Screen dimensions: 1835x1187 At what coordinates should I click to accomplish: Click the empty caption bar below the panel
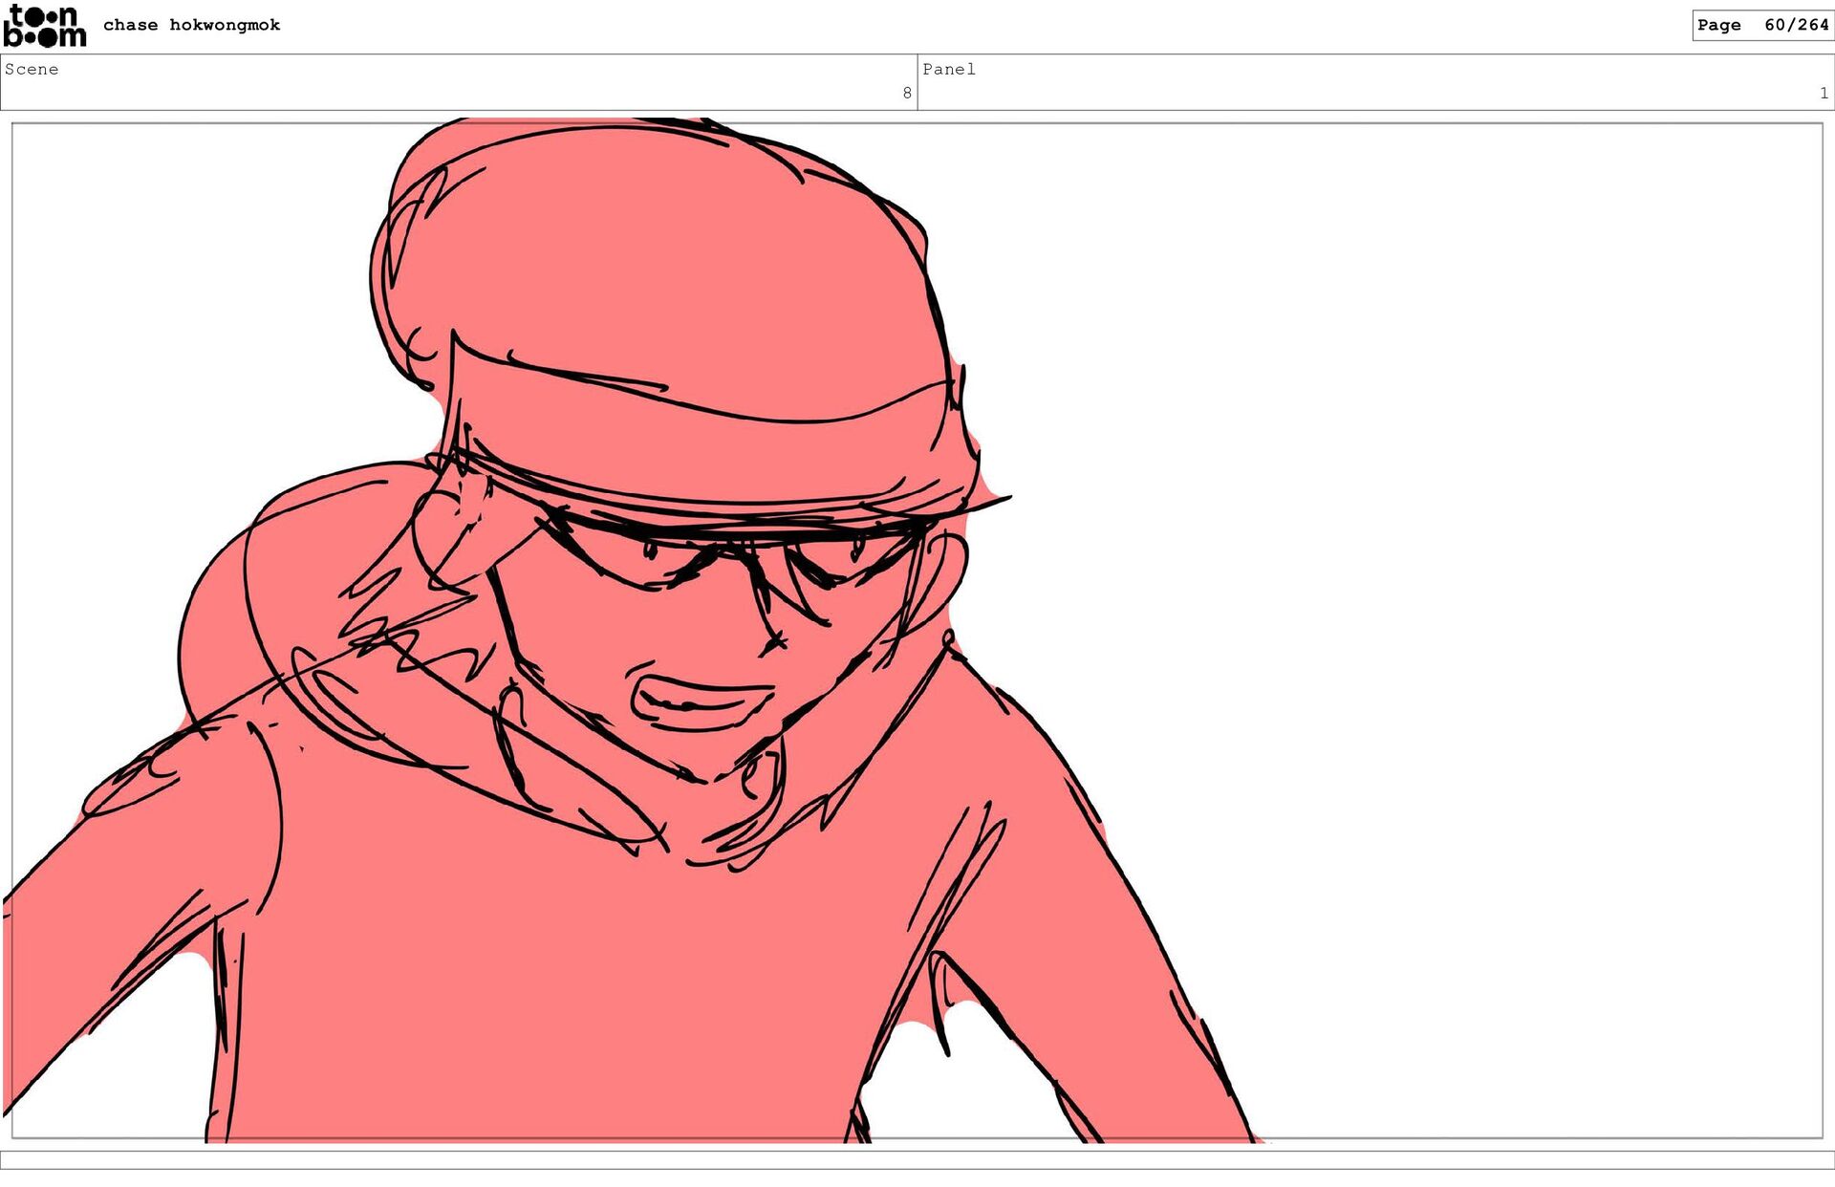pos(917,1159)
